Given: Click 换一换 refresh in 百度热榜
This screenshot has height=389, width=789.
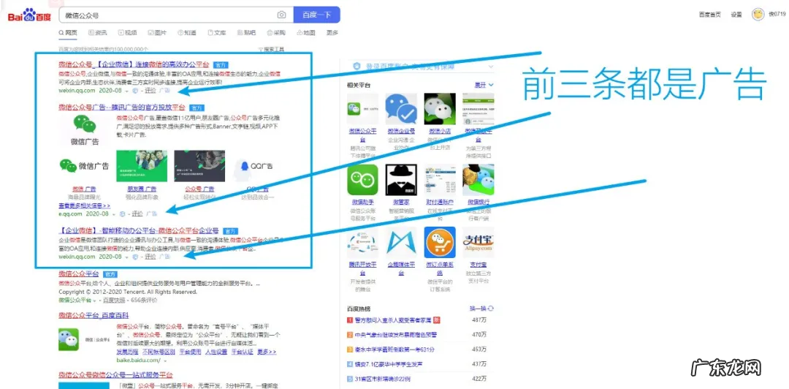Looking at the screenshot, I should pos(481,309).
